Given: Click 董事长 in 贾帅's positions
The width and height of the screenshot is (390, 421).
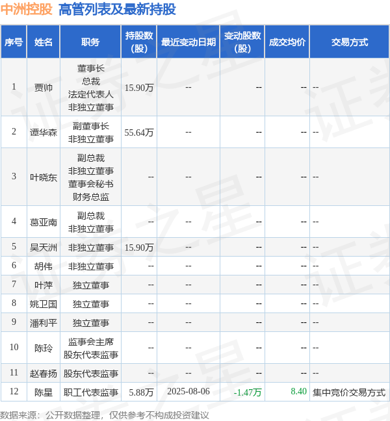Looking at the screenshot, I should coord(91,68).
